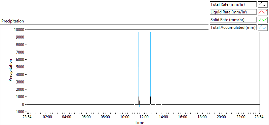Image resolution: width=269 pixels, height=125 pixels.
Task: Click the Total Accumulated blue line icon
Action: [x=263, y=27]
